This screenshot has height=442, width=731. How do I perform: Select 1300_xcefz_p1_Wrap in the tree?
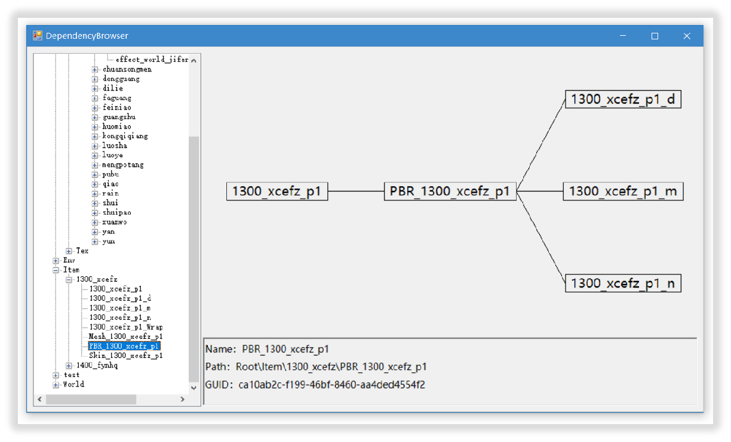coord(125,327)
